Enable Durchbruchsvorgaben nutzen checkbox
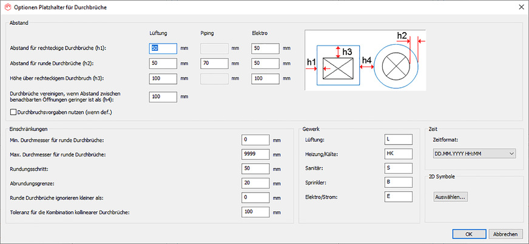This screenshot has width=529, height=244. tap(14, 112)
